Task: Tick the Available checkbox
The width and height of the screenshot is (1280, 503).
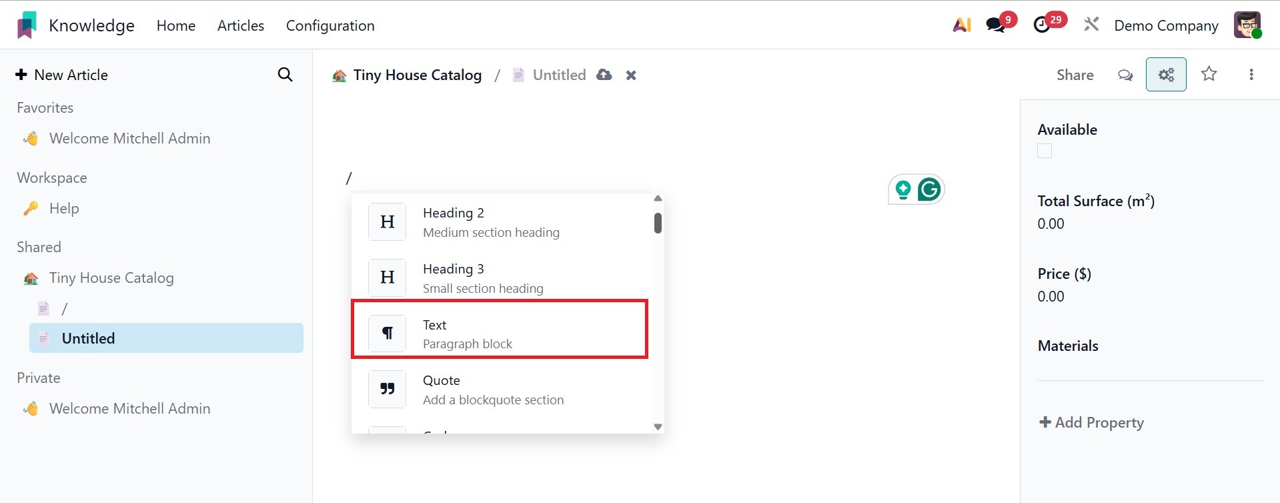Action: coord(1045,151)
